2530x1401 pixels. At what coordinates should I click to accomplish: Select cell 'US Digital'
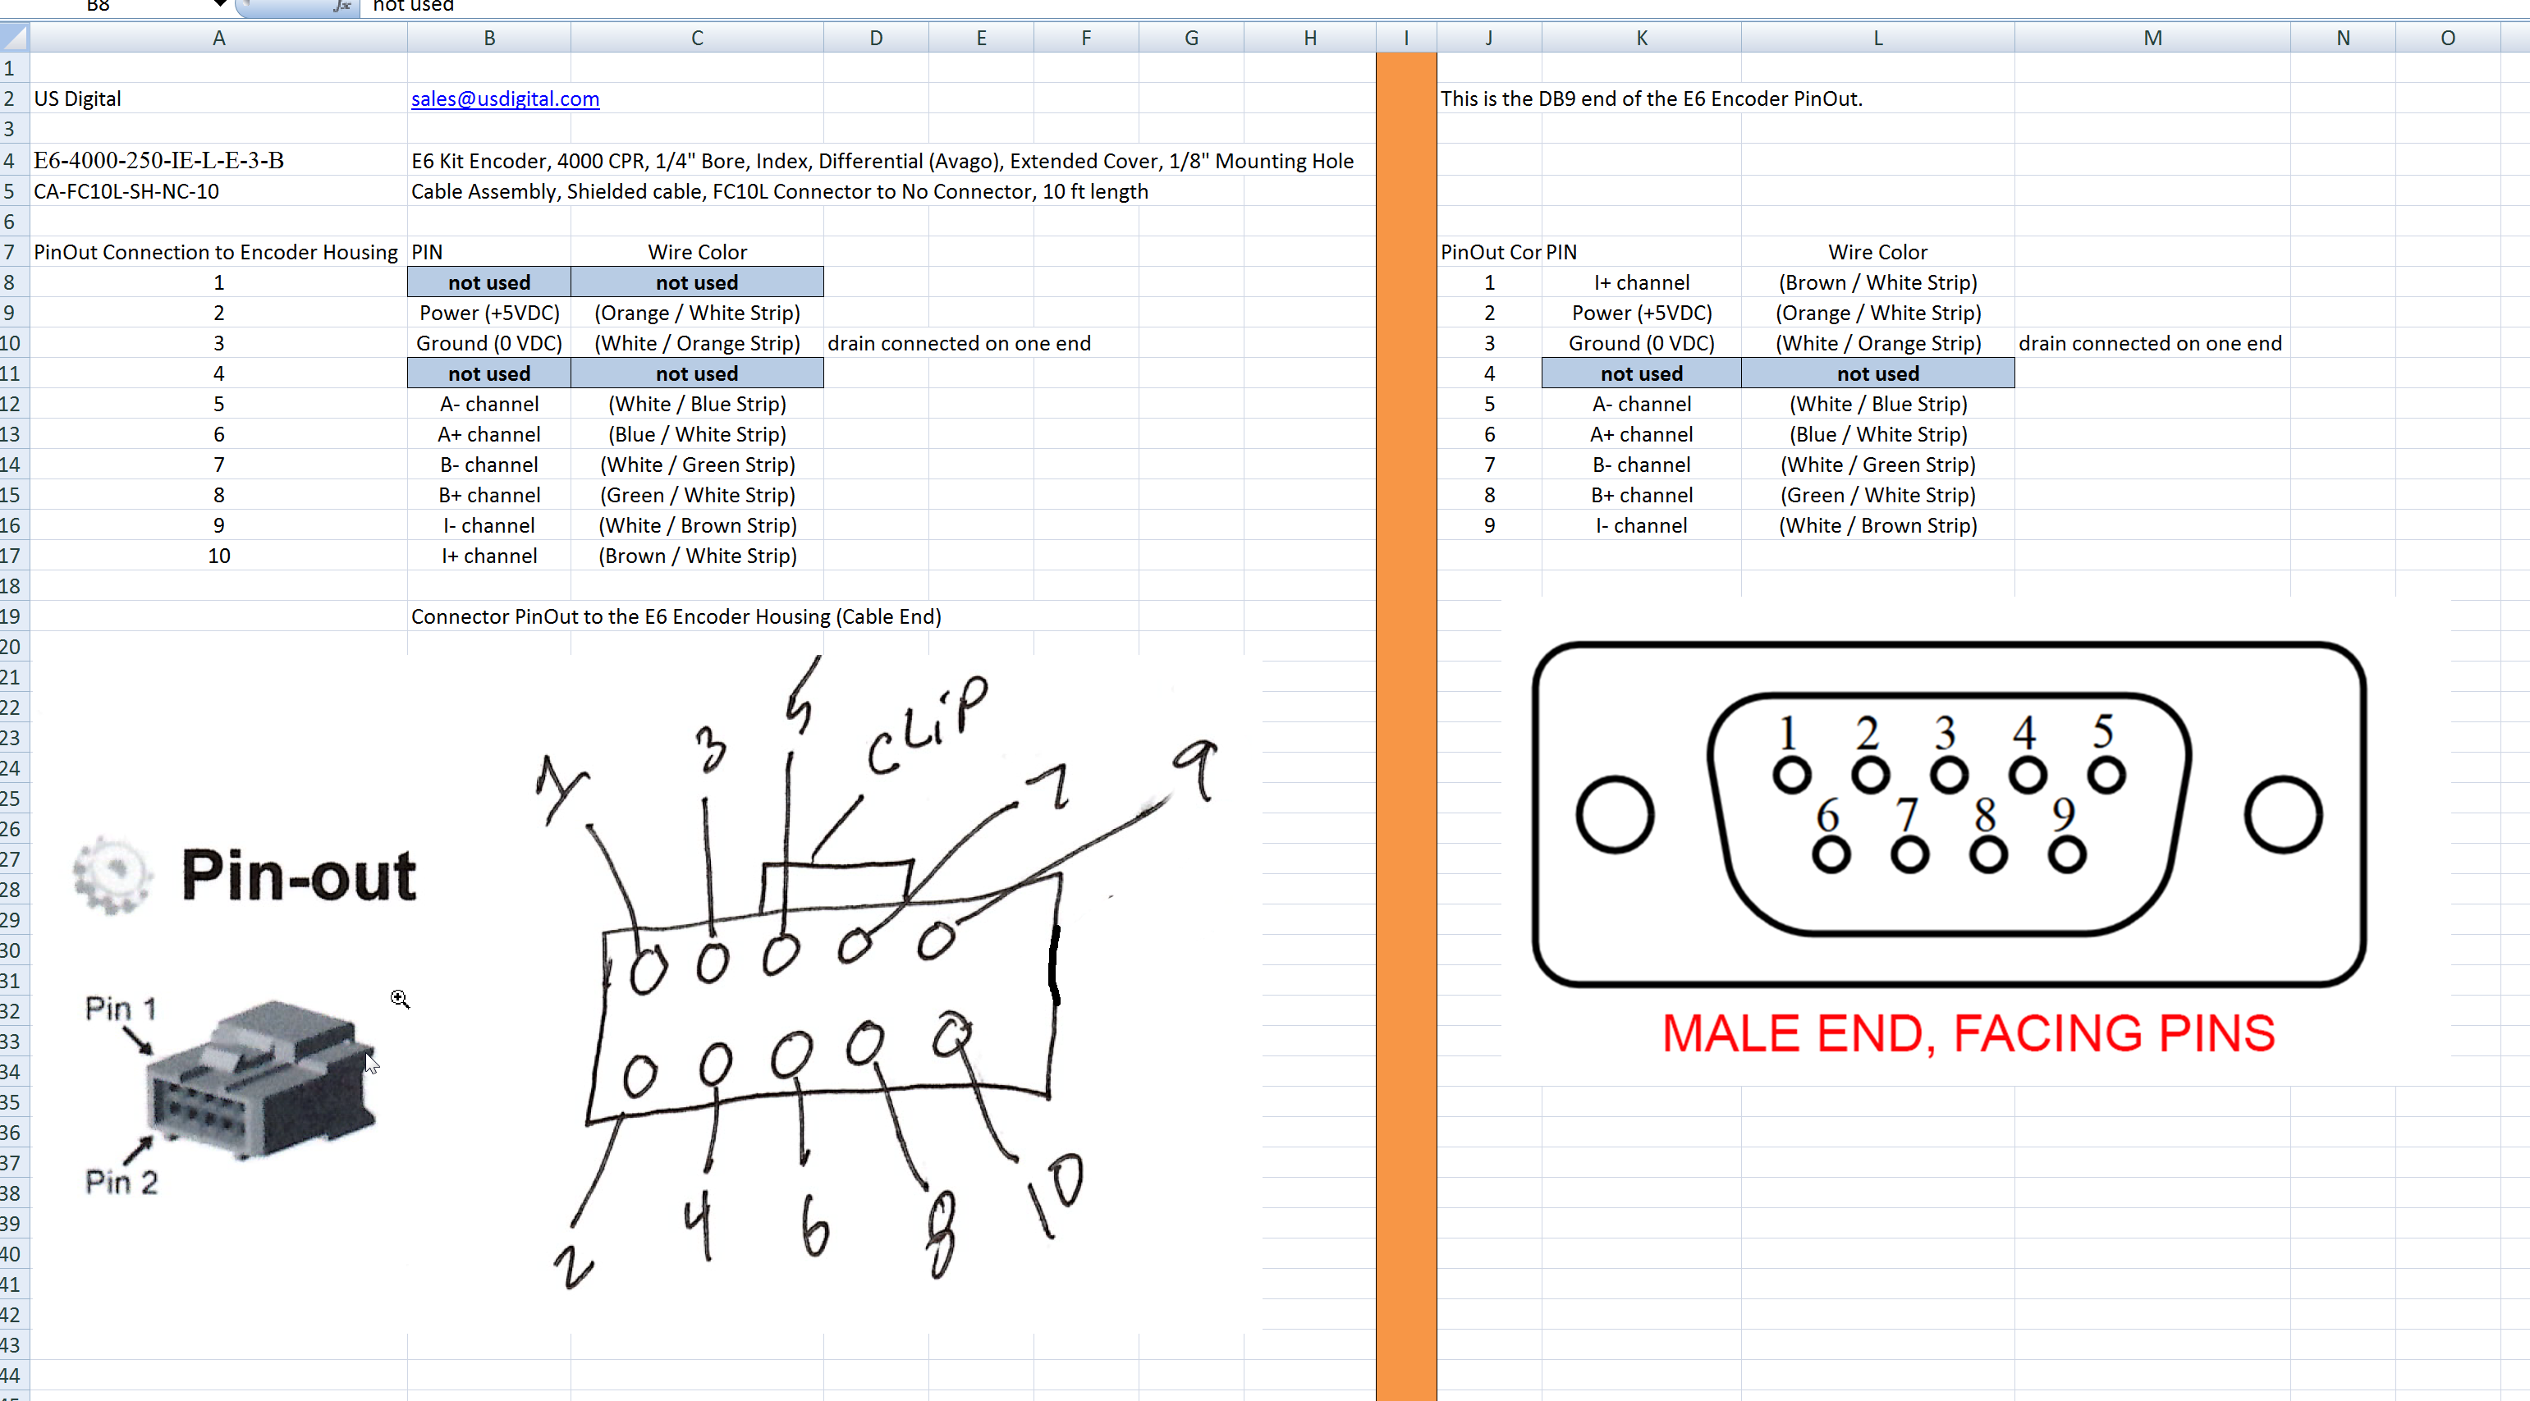[x=218, y=99]
